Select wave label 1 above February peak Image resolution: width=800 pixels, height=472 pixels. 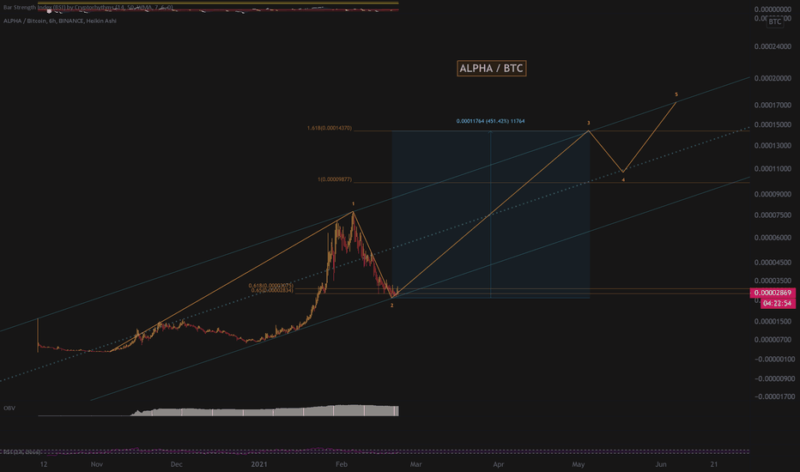(x=353, y=204)
